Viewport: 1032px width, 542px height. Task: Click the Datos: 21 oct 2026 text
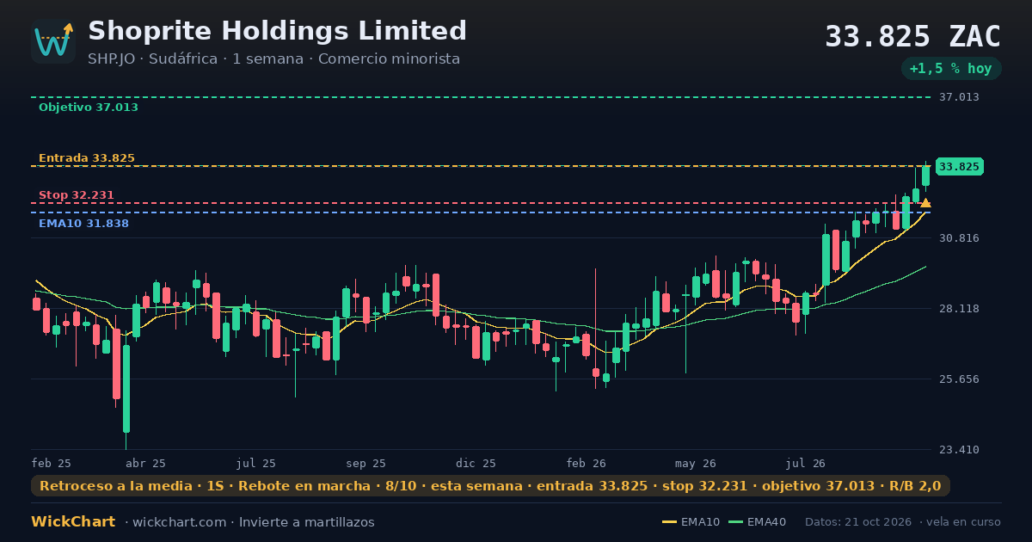[x=859, y=522]
